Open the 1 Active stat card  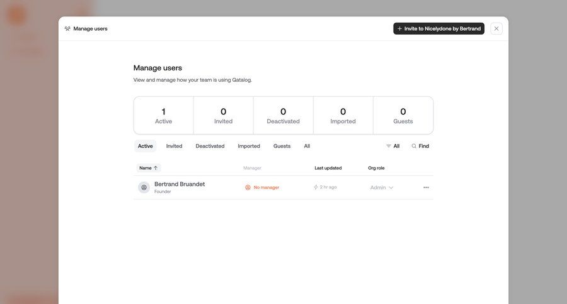pos(163,116)
